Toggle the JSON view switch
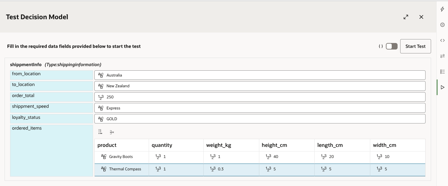 (392, 46)
